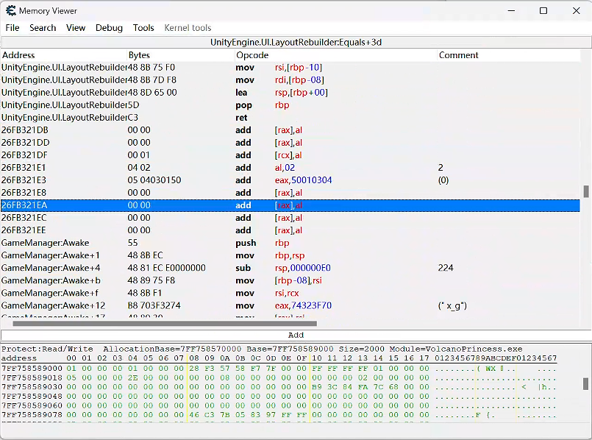Click the Add button bar

click(x=296, y=336)
